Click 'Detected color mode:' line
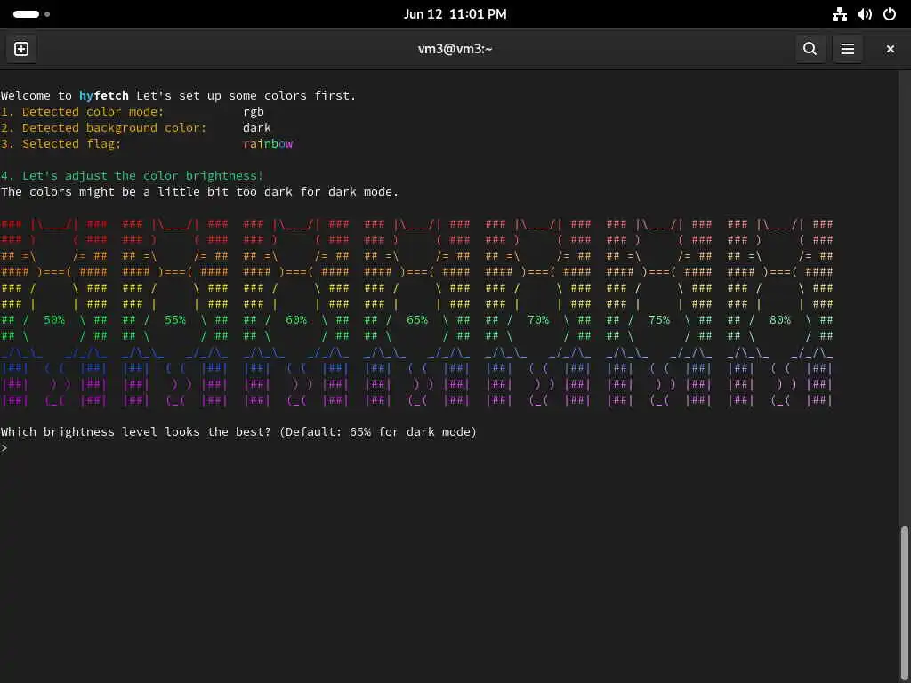The width and height of the screenshot is (911, 683). 83,111
